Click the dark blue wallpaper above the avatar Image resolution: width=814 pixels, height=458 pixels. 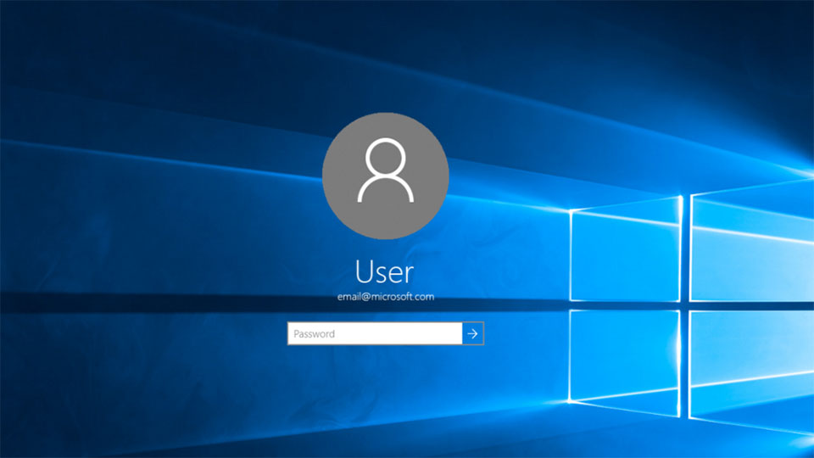tap(385, 52)
